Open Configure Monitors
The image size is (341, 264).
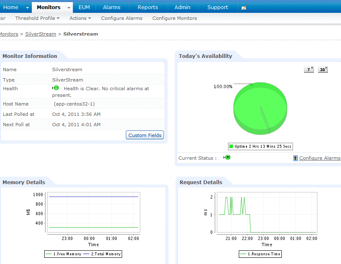click(x=174, y=18)
